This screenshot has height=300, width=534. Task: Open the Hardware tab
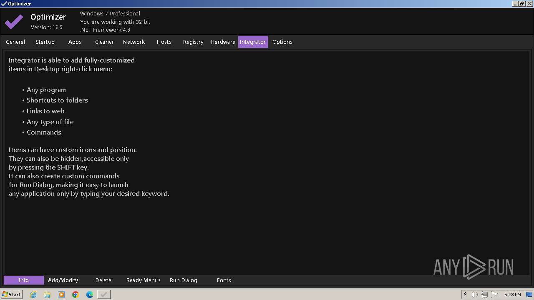pyautogui.click(x=223, y=42)
